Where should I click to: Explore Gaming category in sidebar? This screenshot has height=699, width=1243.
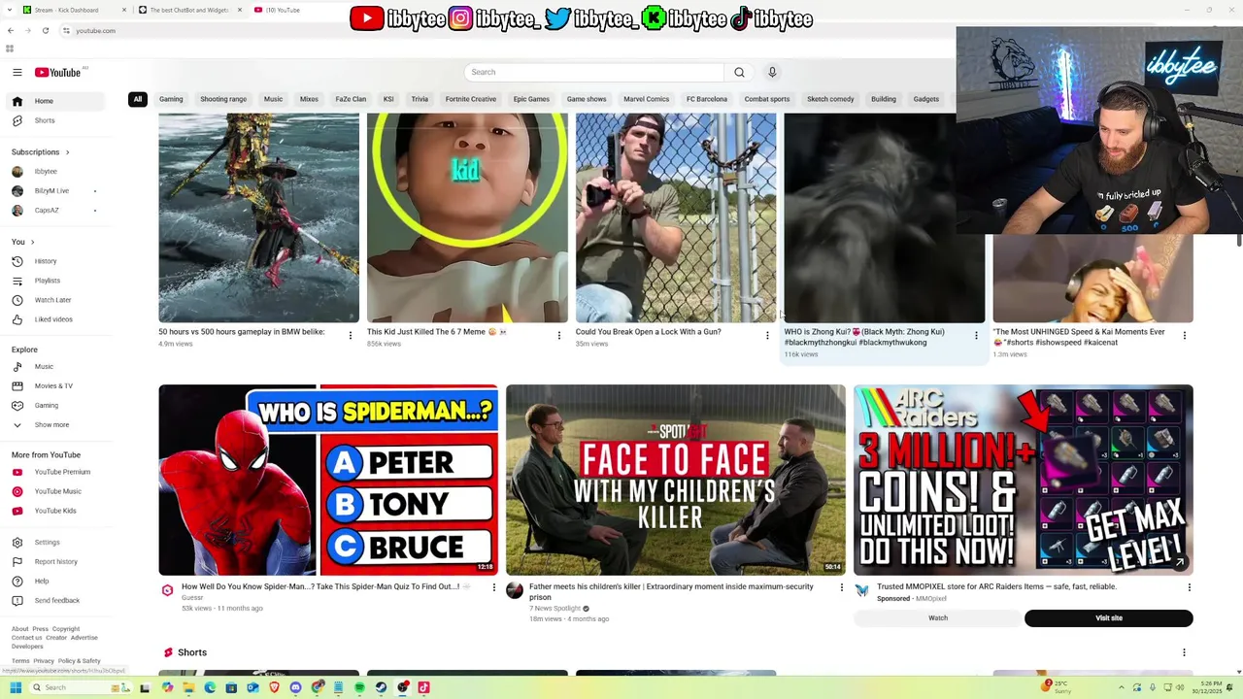[56, 406]
